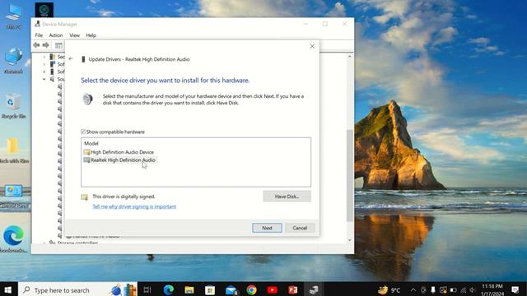Open This PC desktop icon

click(x=14, y=16)
